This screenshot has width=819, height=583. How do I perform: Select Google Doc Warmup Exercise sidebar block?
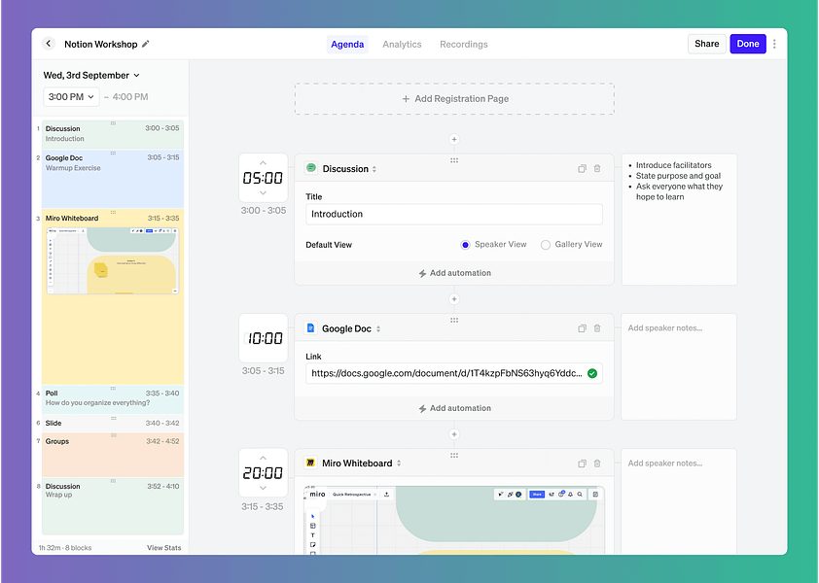click(113, 179)
